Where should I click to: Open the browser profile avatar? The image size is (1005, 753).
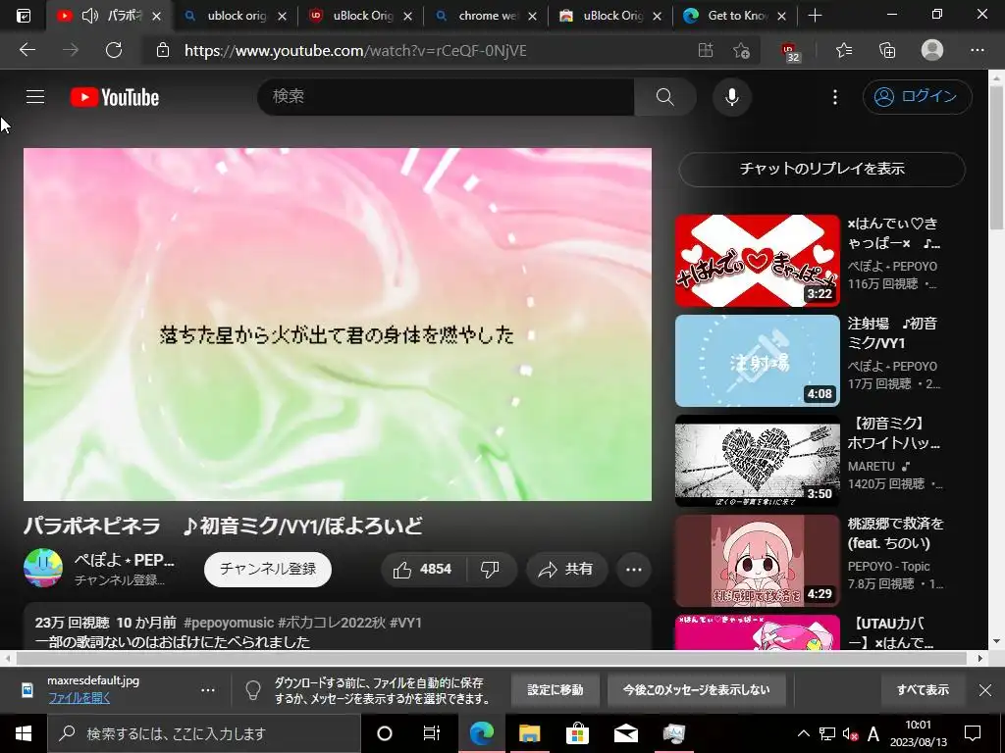coord(932,50)
